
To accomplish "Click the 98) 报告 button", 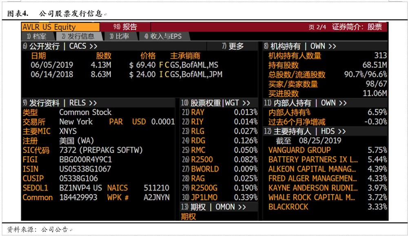I will [x=125, y=27].
